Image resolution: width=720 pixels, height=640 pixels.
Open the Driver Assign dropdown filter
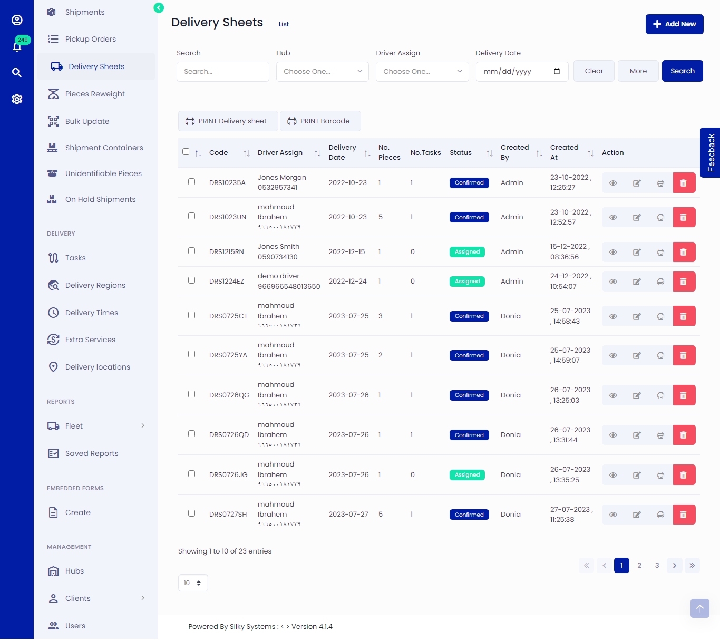[x=422, y=71]
